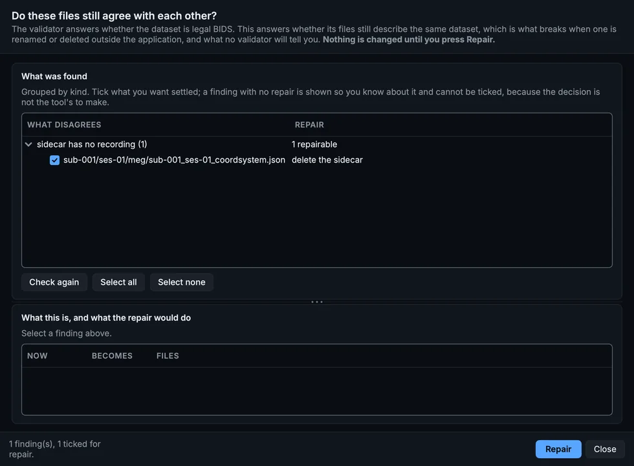
Task: Choose Select all findings
Action: [x=118, y=282]
